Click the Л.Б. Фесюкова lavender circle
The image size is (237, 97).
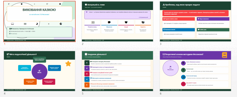coord(170,69)
